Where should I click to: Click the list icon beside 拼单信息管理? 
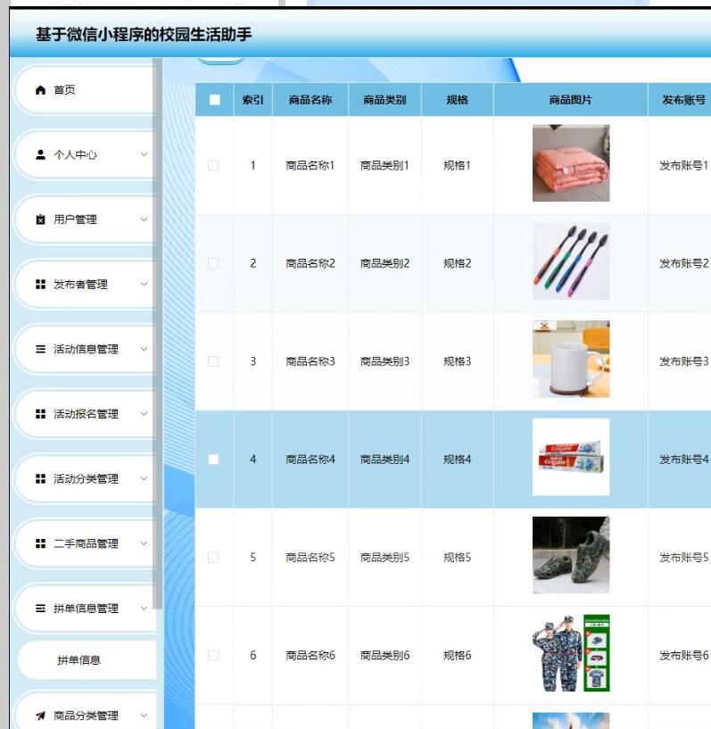coord(40,609)
